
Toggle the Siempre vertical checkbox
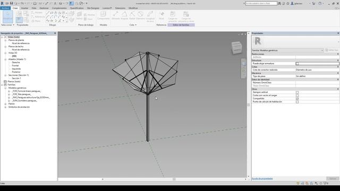[297, 92]
